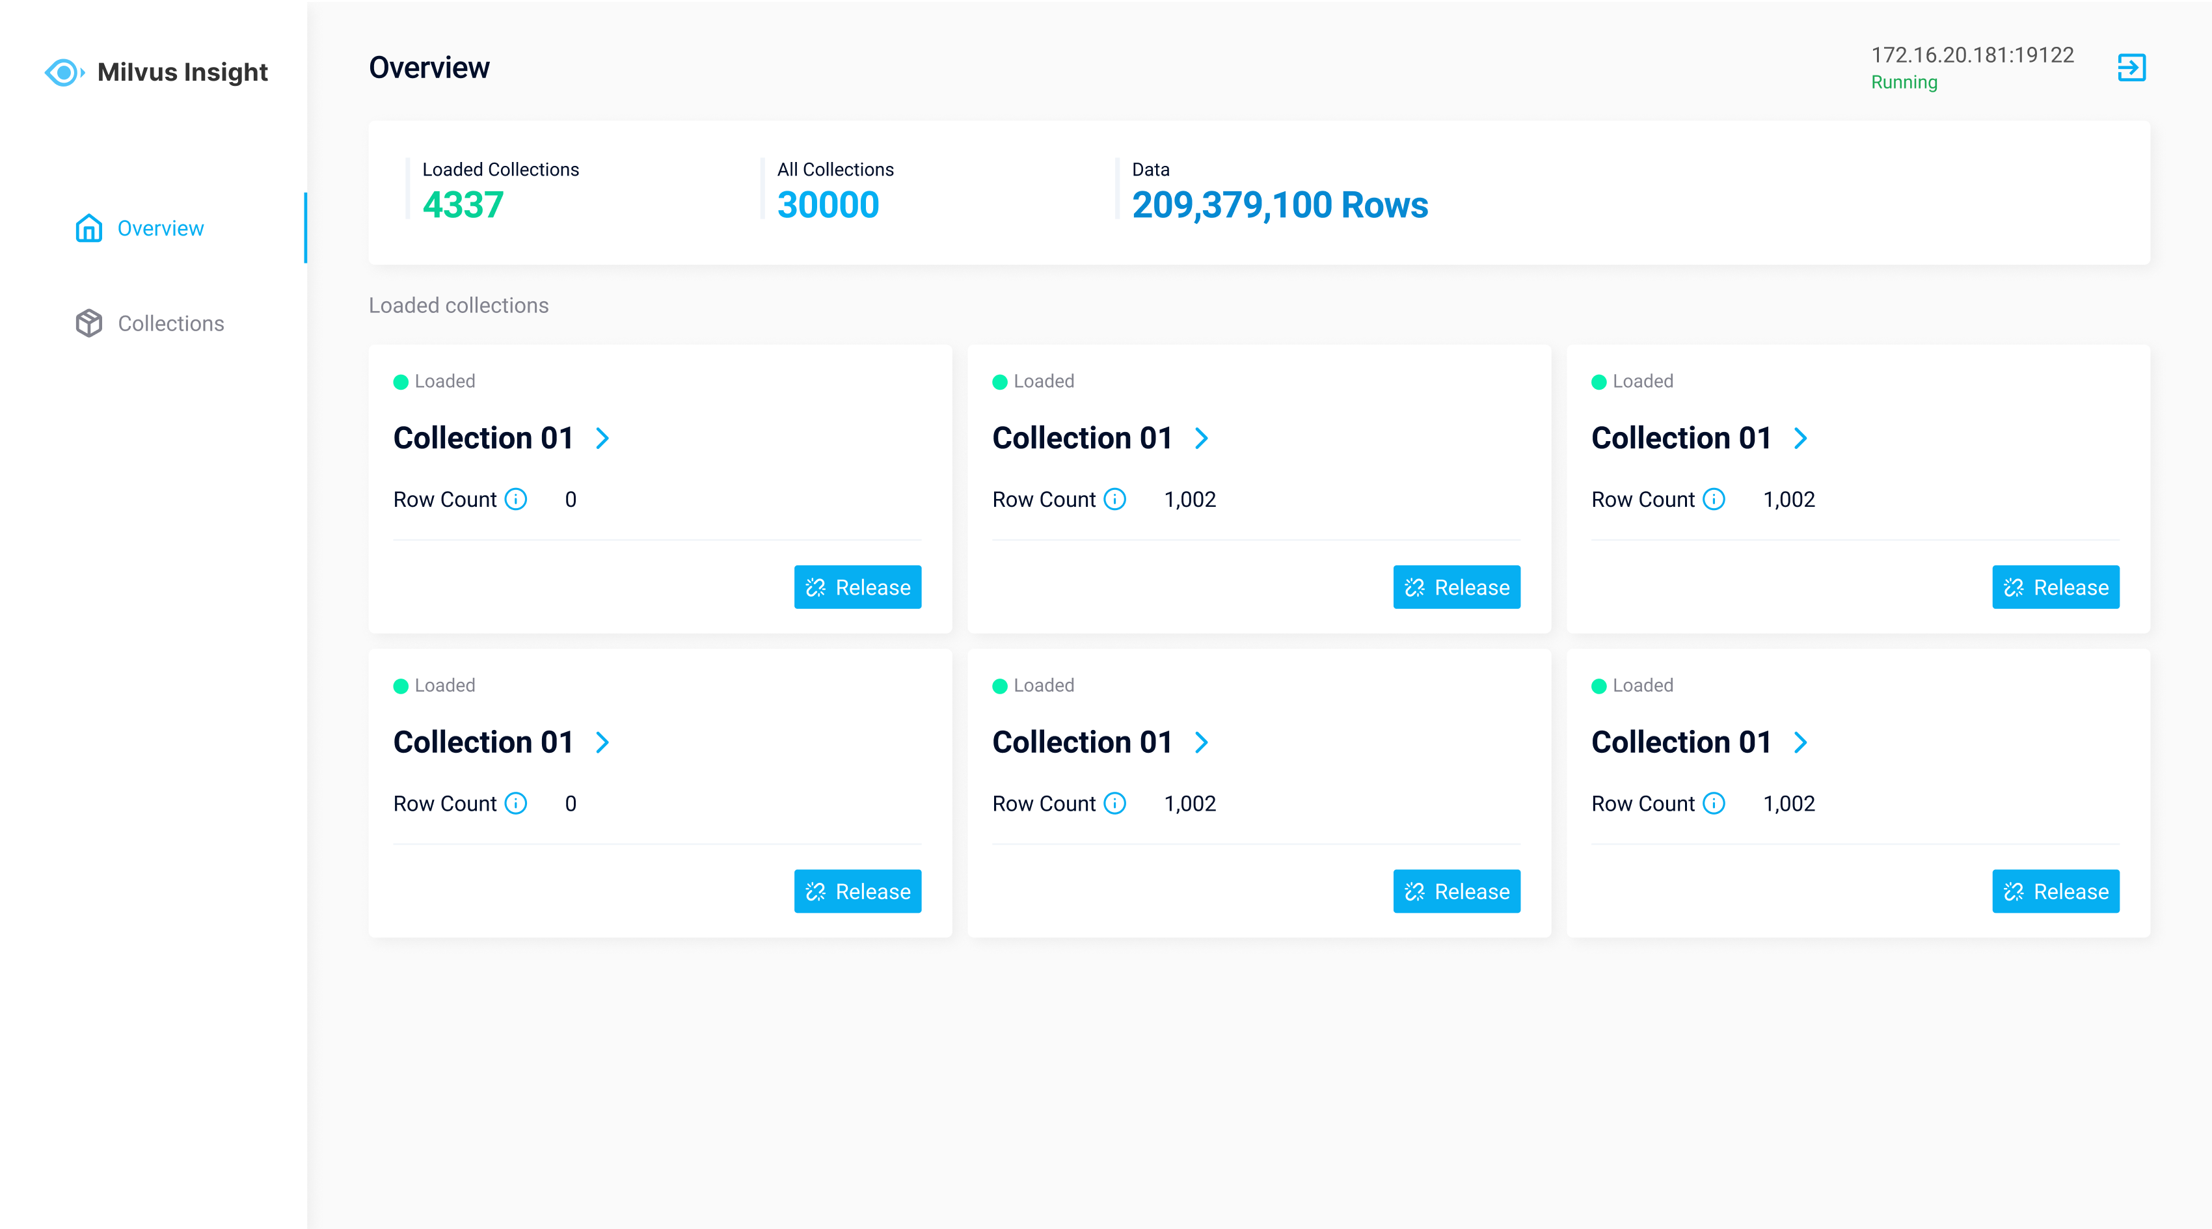Click the row count value 1,002 in the bottom-middle card

[x=1190, y=804]
